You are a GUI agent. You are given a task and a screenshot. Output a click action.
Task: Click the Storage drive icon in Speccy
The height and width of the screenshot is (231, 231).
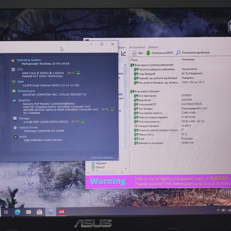15,118
